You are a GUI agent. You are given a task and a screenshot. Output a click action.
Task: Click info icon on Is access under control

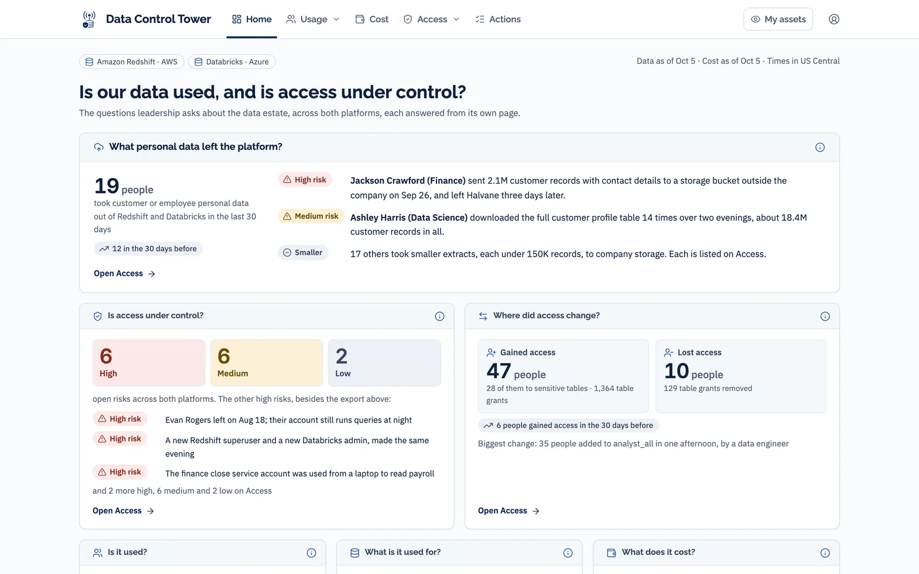coord(439,316)
